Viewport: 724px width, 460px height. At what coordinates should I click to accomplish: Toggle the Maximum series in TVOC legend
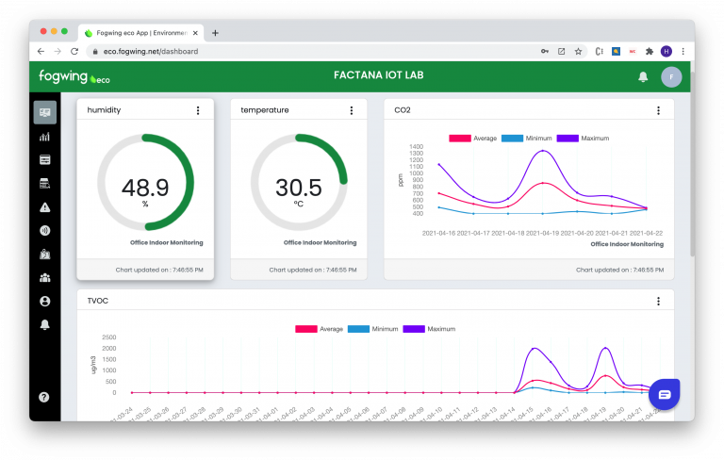pyautogui.click(x=428, y=329)
